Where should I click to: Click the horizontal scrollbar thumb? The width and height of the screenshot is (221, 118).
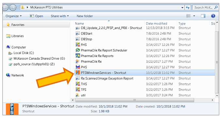(134, 100)
